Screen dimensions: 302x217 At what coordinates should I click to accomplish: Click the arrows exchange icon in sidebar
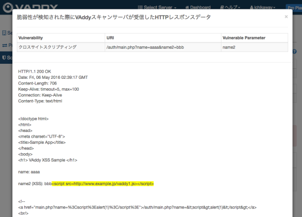4,45
